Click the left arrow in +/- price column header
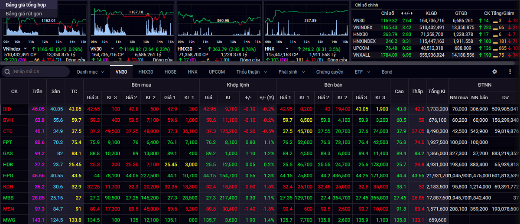520x224 pixels. (x=243, y=98)
